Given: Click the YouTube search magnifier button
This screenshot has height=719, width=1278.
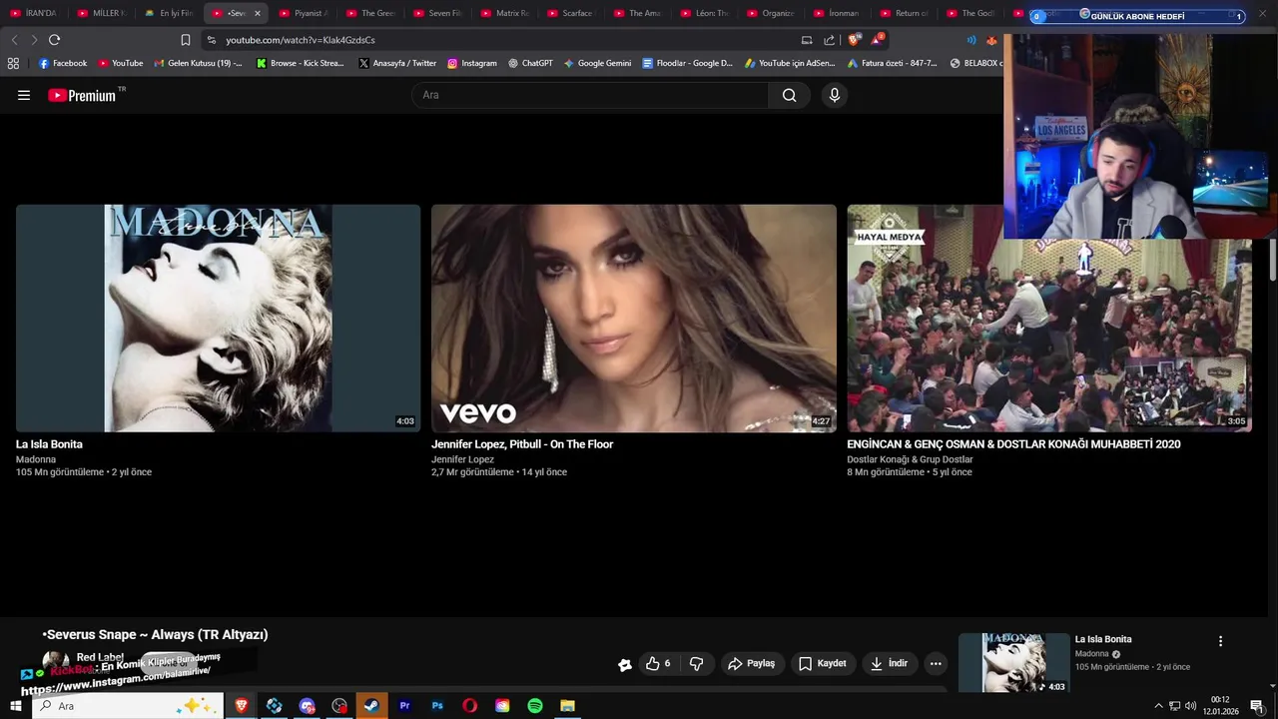Looking at the screenshot, I should (790, 95).
